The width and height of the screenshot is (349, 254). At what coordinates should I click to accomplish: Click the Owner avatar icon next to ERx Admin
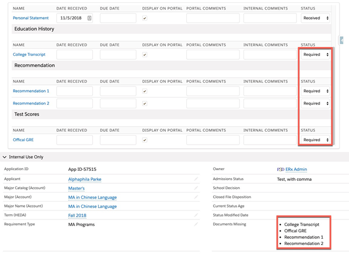pyautogui.click(x=280, y=169)
